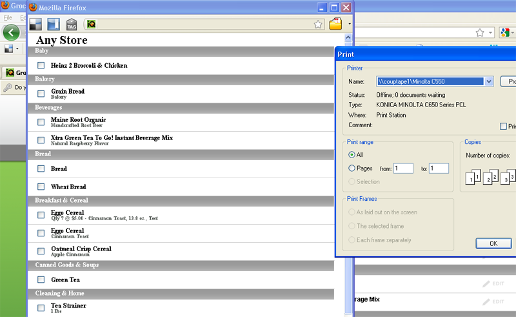Select the Pages print range radio
This screenshot has height=317, width=516.
coord(352,168)
